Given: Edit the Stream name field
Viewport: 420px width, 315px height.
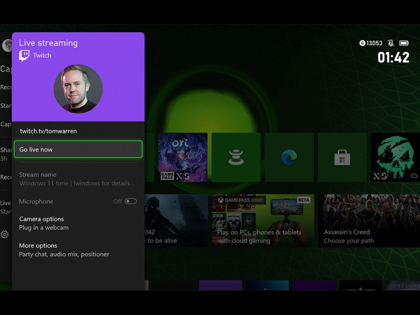Looking at the screenshot, I should [78, 179].
